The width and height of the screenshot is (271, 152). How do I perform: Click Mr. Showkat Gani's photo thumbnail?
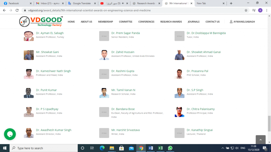point(29,55)
